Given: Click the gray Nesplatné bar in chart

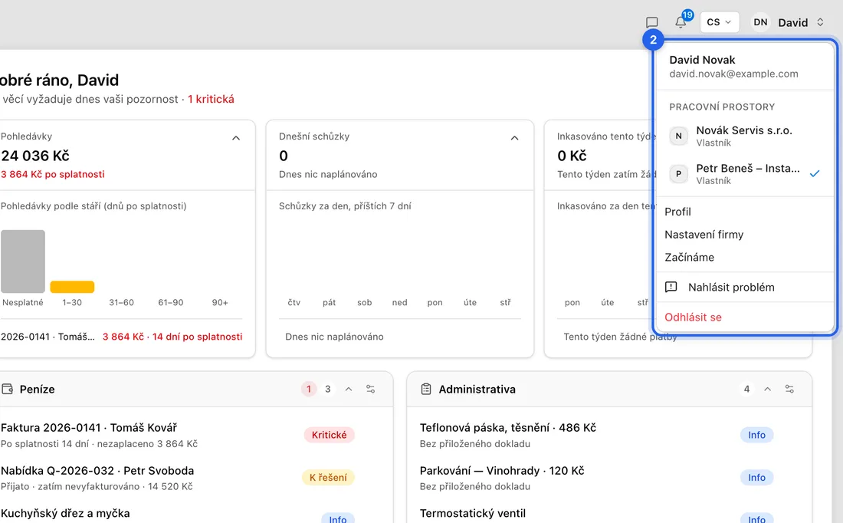Looking at the screenshot, I should [23, 261].
